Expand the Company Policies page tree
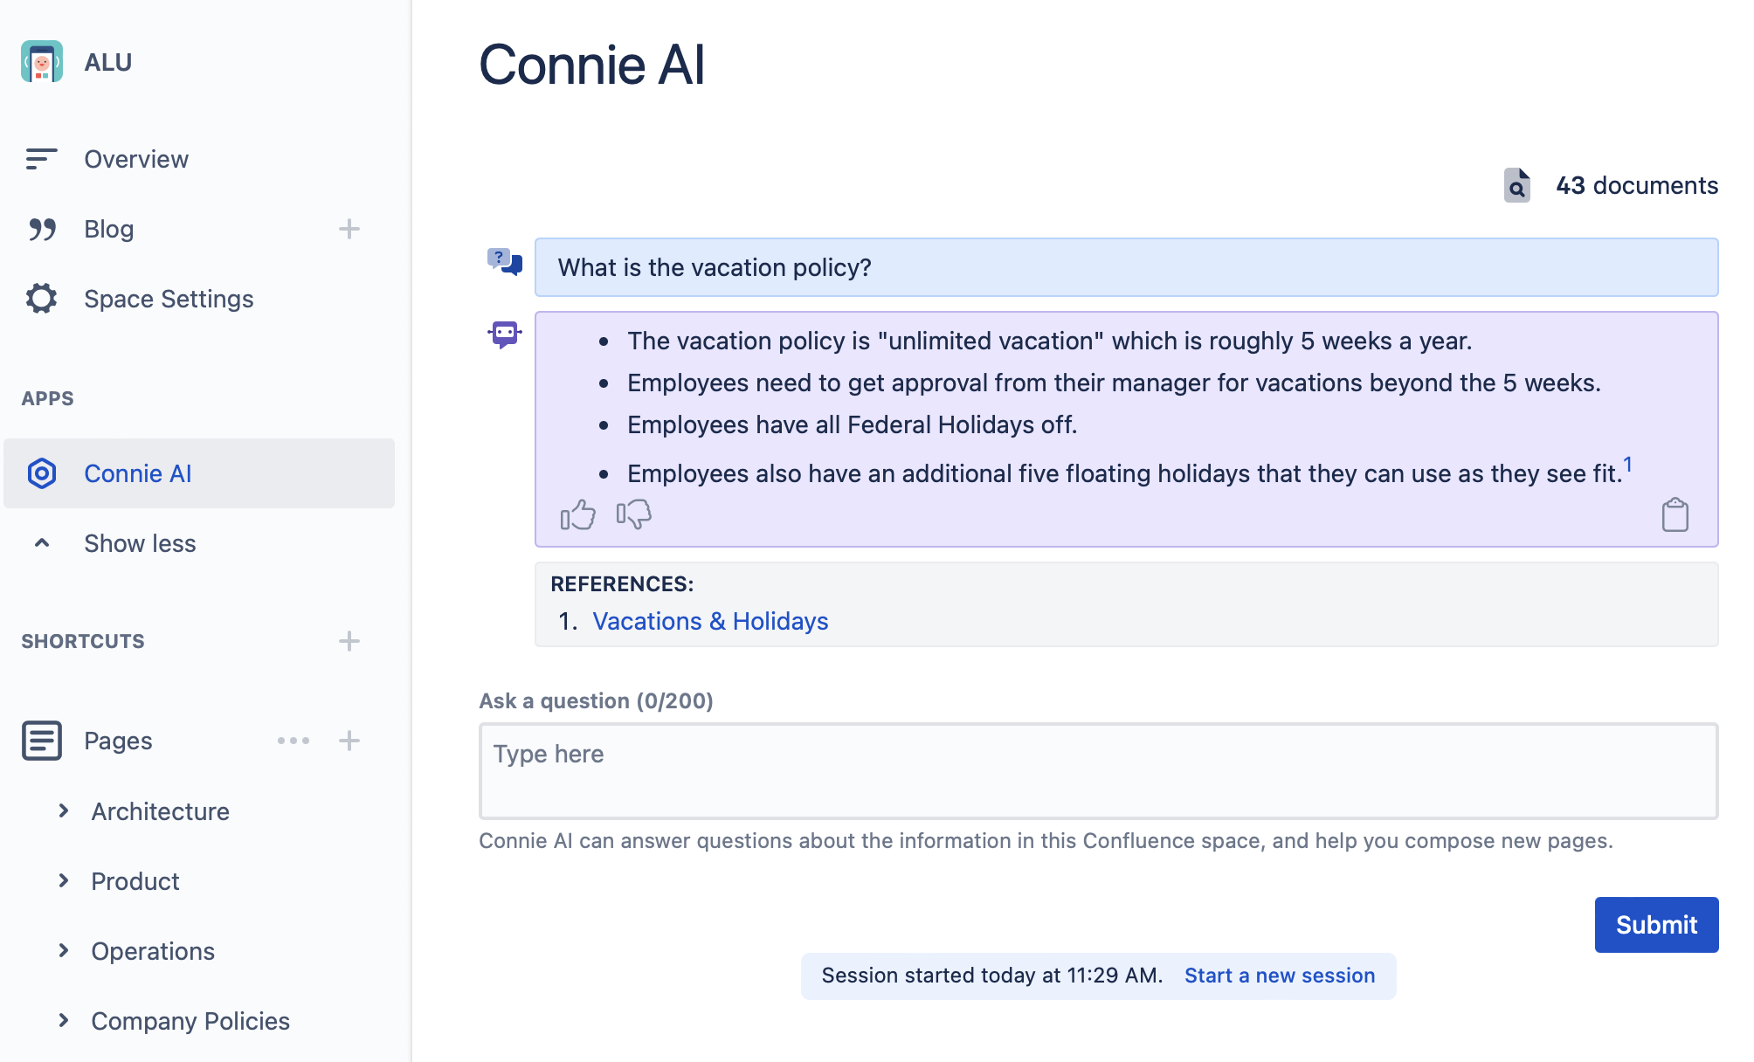The width and height of the screenshot is (1754, 1062). [x=64, y=1021]
